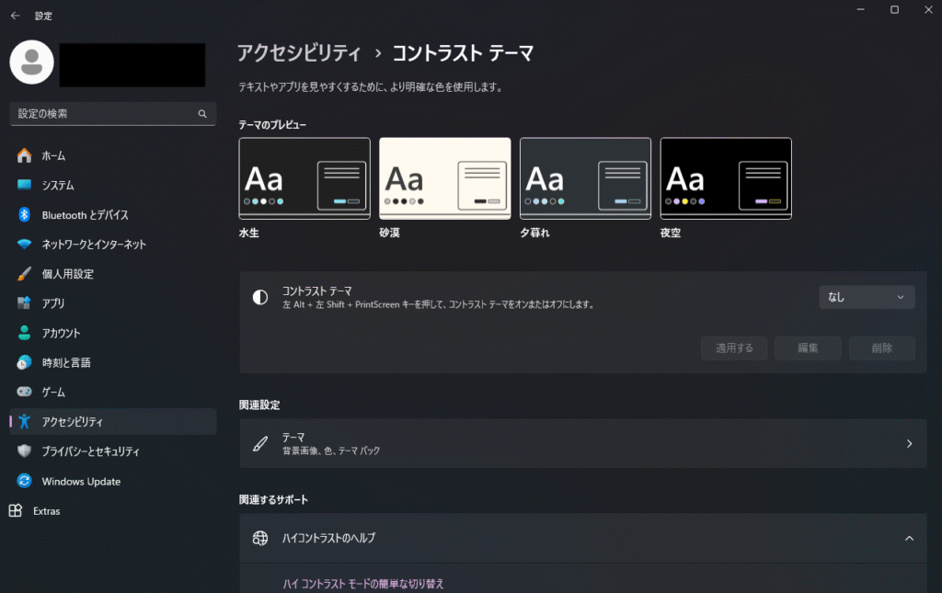Viewport: 942px width, 593px height.
Task: Click the ゲーム controller icon
Action: 25,392
